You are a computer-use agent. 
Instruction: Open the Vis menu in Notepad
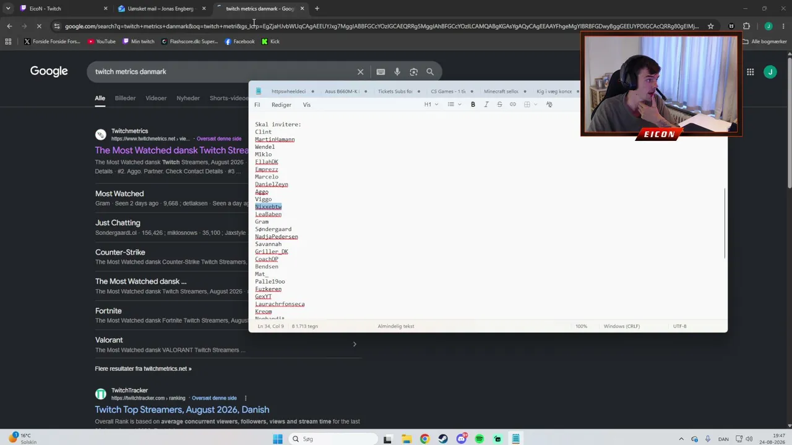coord(307,105)
